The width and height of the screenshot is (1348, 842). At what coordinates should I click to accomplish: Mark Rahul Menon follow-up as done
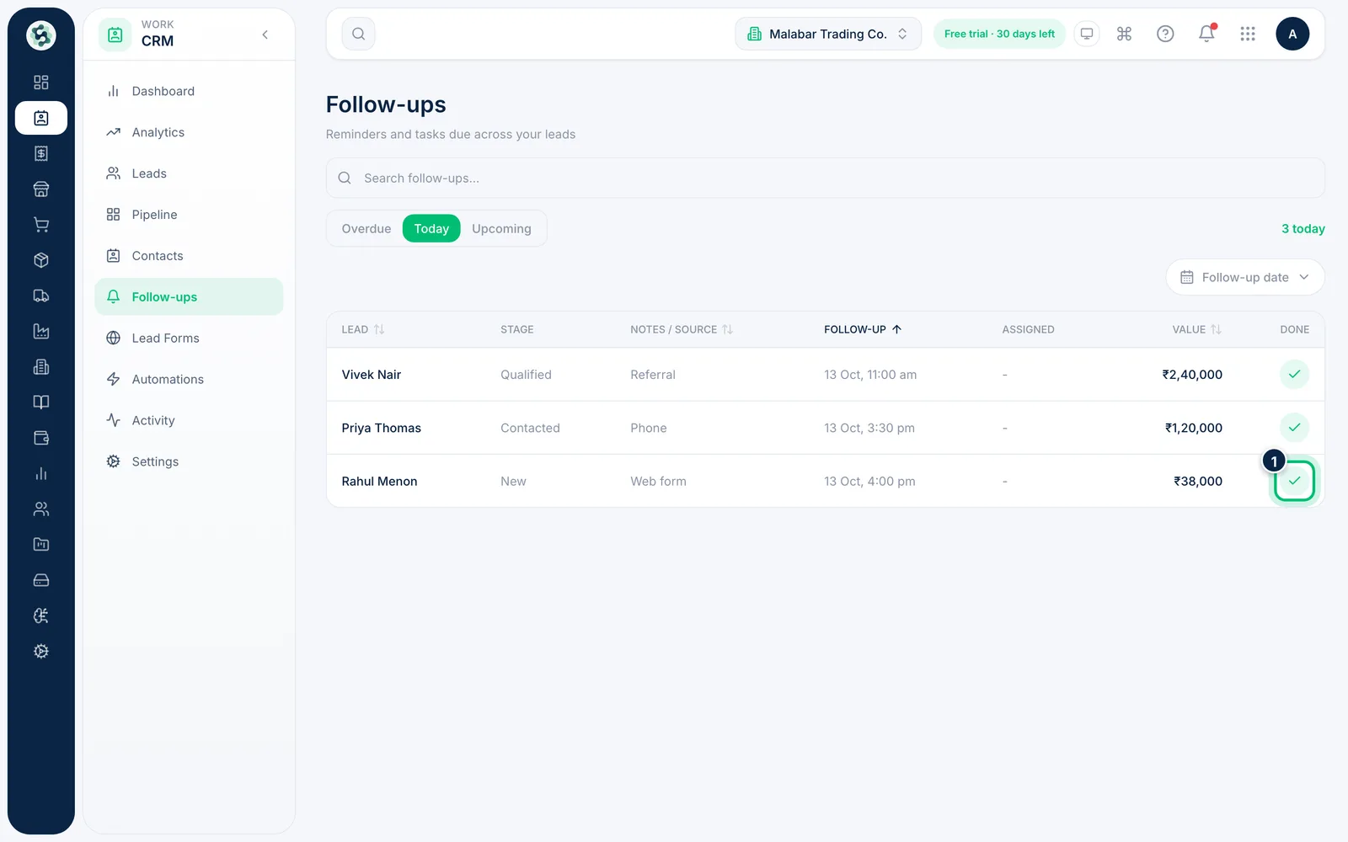pos(1294,481)
